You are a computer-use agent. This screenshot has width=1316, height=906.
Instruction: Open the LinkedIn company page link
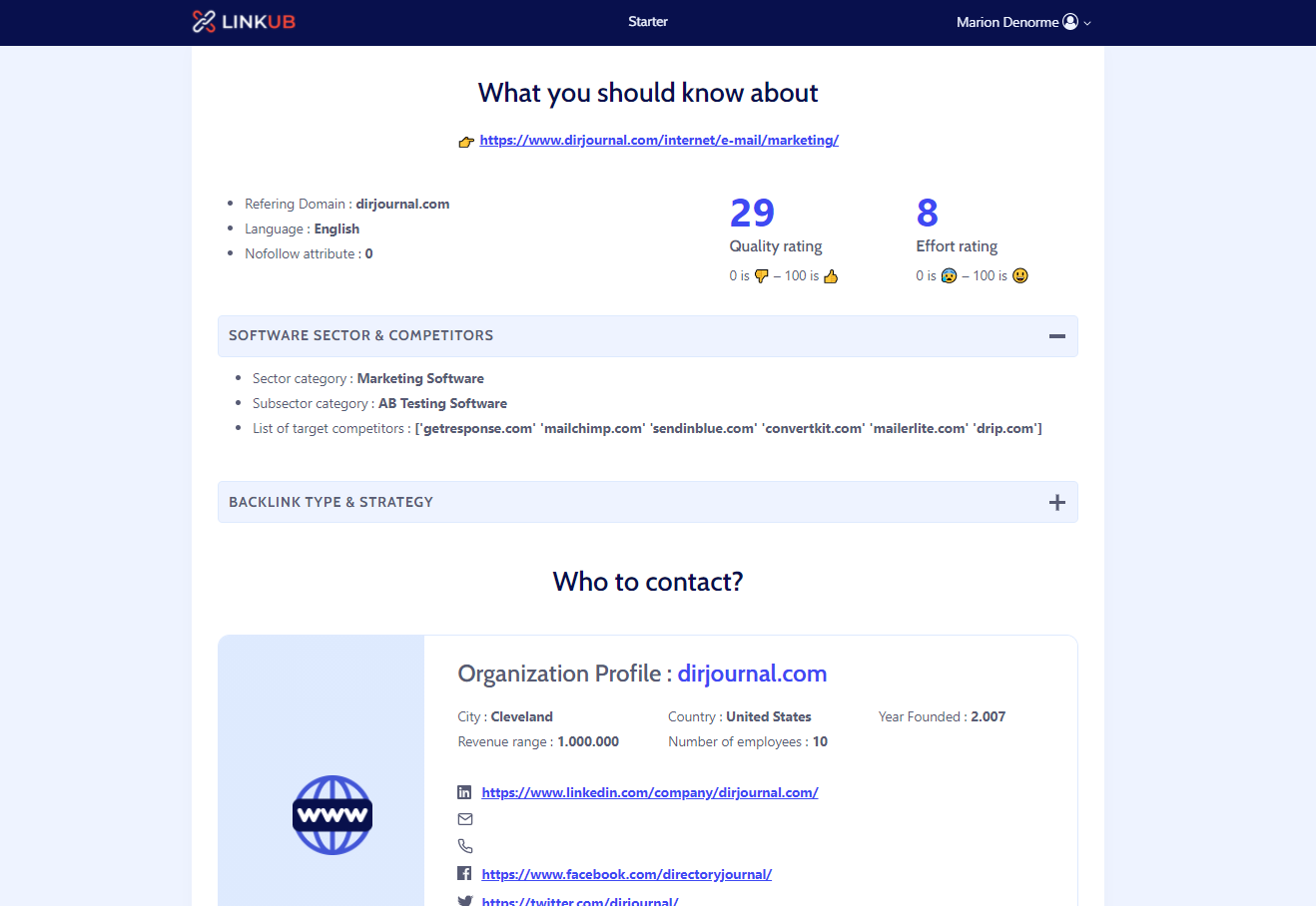click(x=650, y=792)
